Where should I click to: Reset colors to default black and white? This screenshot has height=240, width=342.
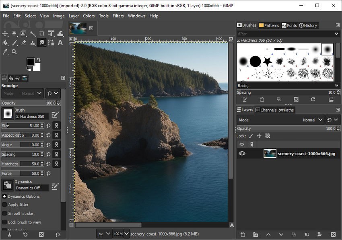pos(29,69)
